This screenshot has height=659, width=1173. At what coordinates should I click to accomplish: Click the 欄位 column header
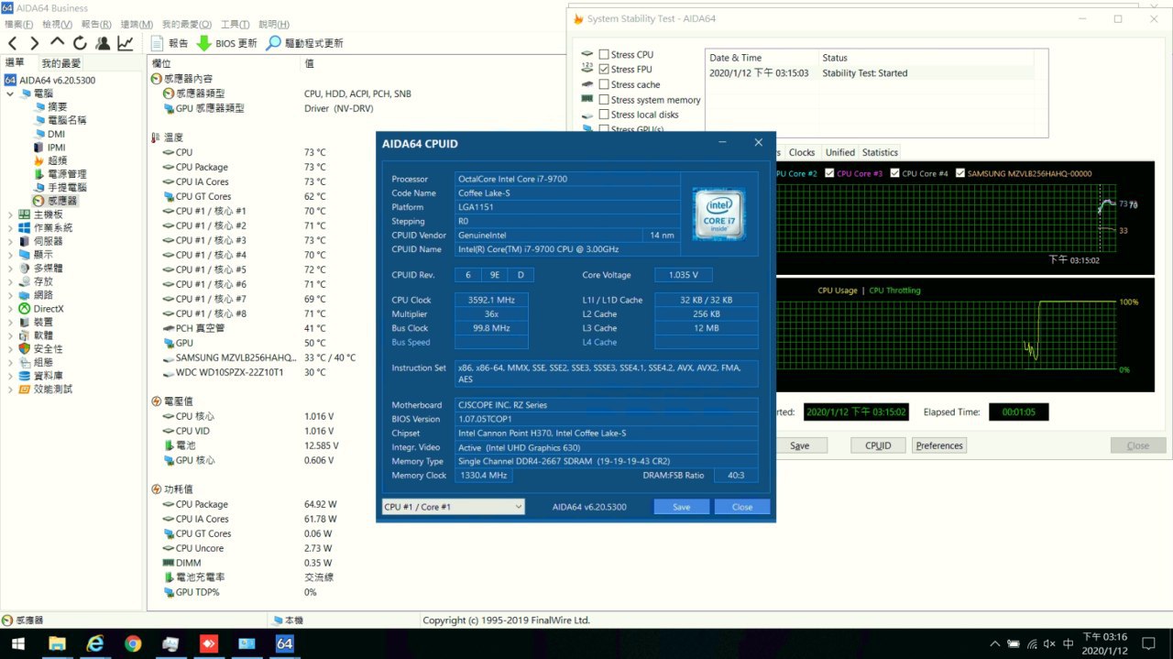pyautogui.click(x=162, y=63)
